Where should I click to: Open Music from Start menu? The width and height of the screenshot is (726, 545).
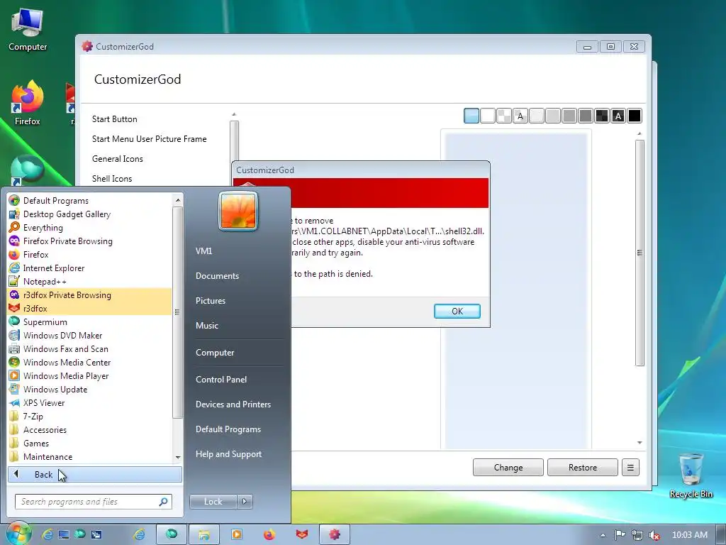pos(207,325)
